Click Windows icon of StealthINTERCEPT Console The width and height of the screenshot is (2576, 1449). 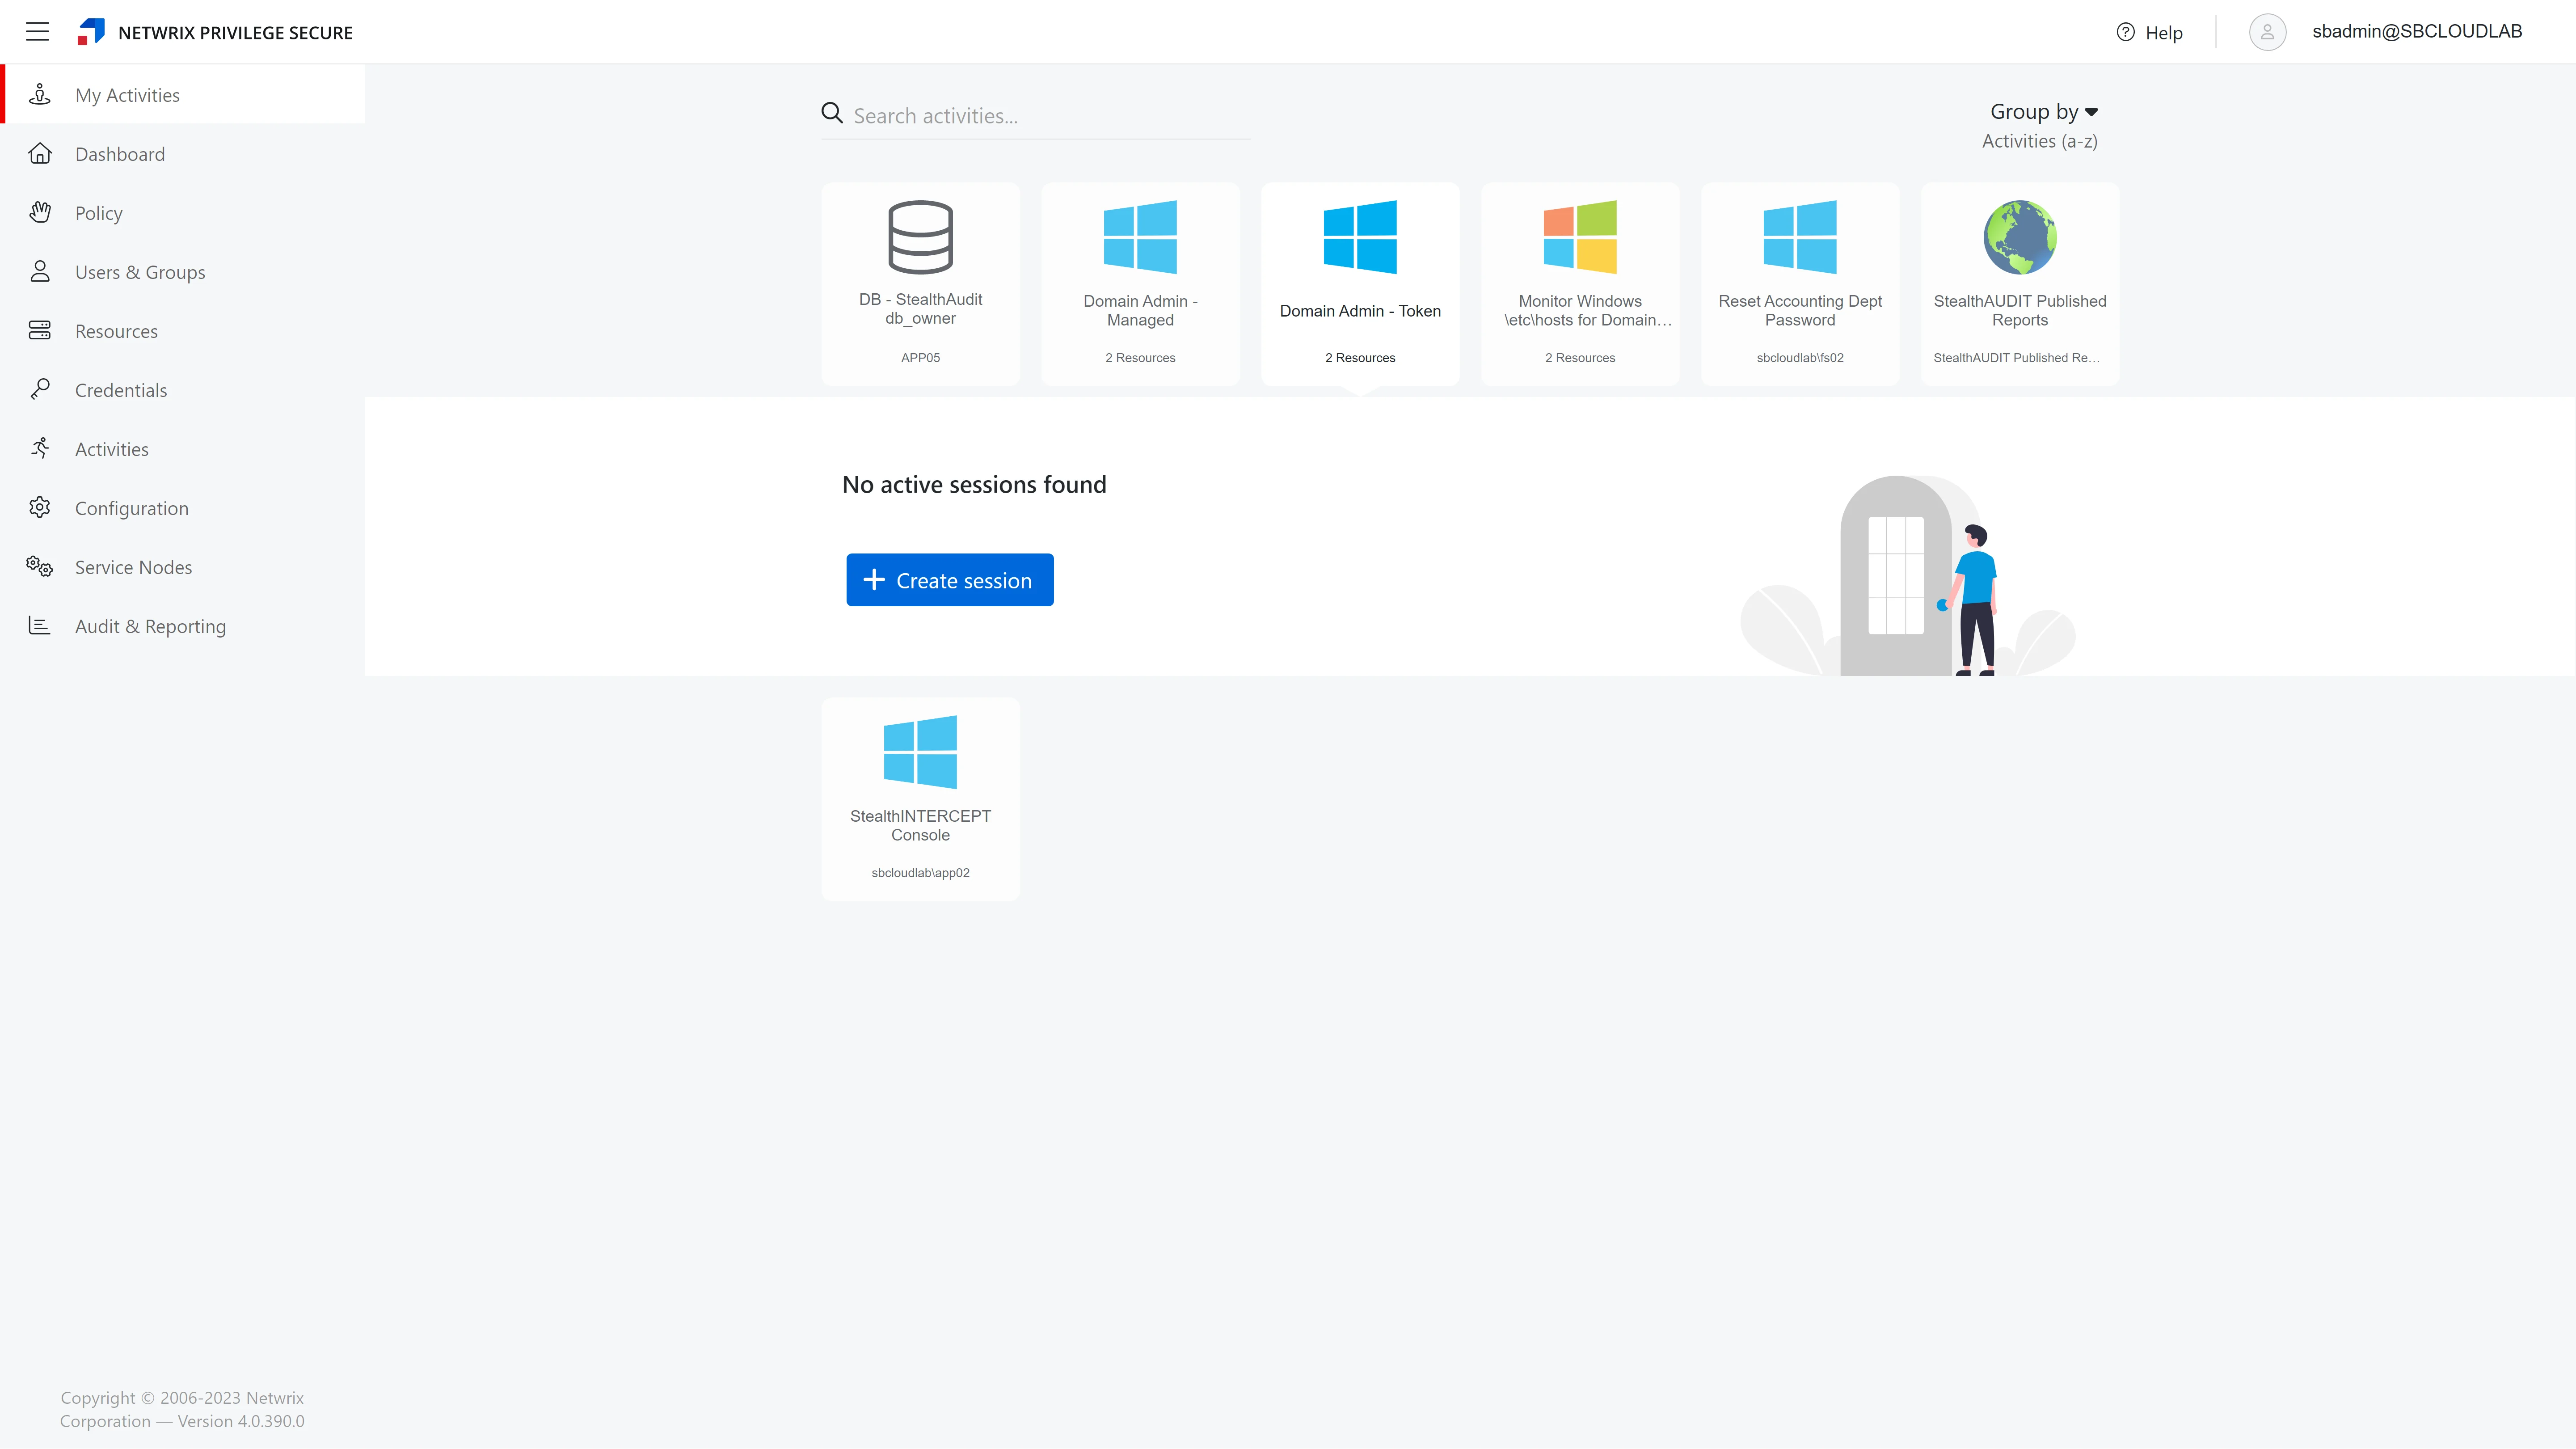[920, 752]
